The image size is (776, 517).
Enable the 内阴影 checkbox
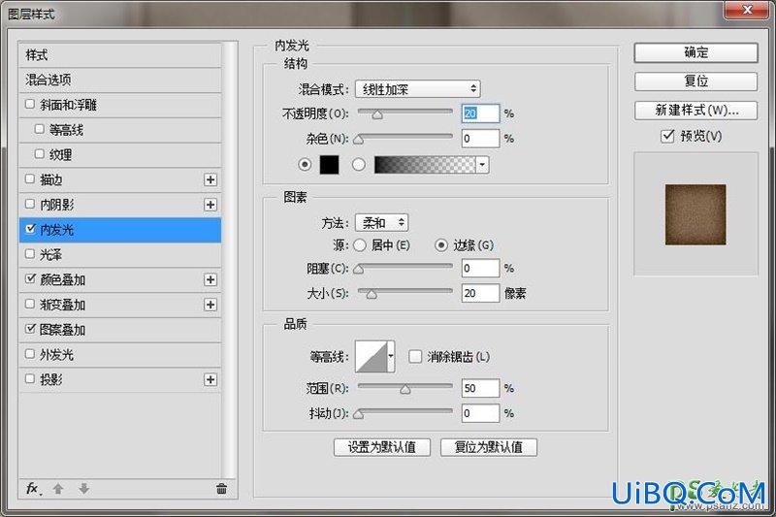[x=30, y=204]
